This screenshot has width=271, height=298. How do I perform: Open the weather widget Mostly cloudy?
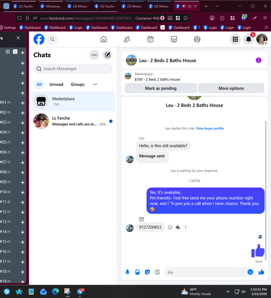(x=196, y=291)
